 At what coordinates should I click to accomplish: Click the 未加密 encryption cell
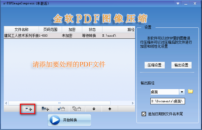point(67,36)
